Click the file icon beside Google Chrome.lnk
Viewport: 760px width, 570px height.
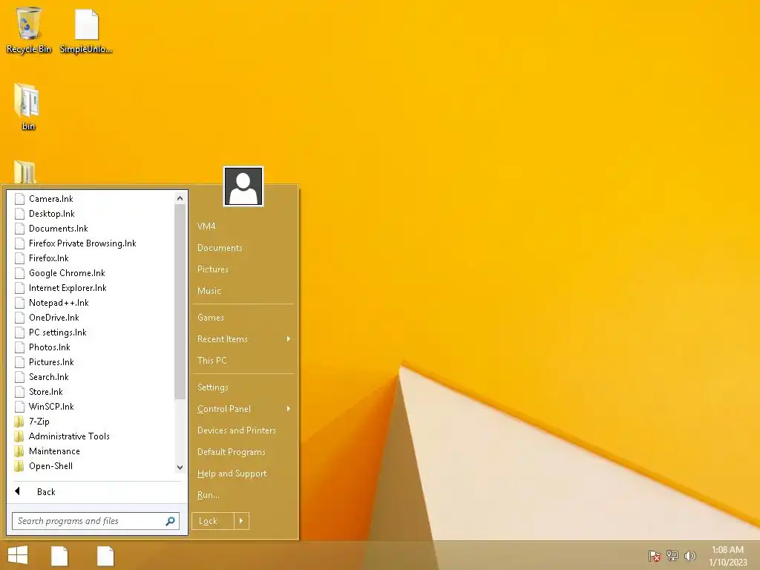pos(19,273)
